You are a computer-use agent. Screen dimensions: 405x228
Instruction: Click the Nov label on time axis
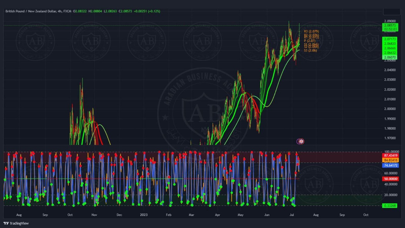click(x=94, y=215)
